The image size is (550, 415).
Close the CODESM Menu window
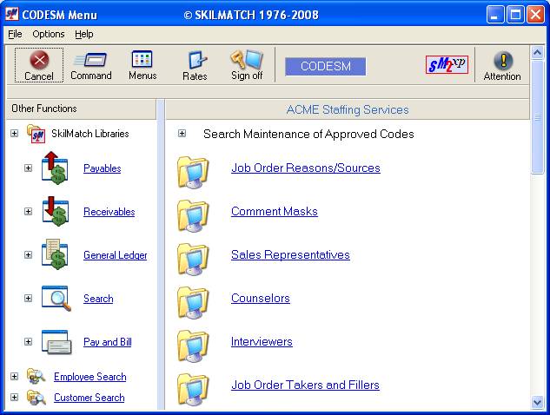pyautogui.click(x=535, y=15)
